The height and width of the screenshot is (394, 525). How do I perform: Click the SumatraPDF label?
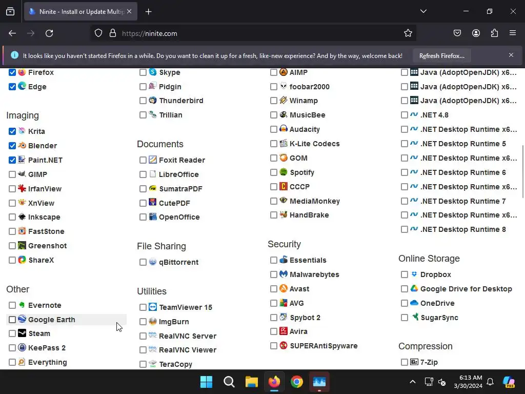[180, 189]
